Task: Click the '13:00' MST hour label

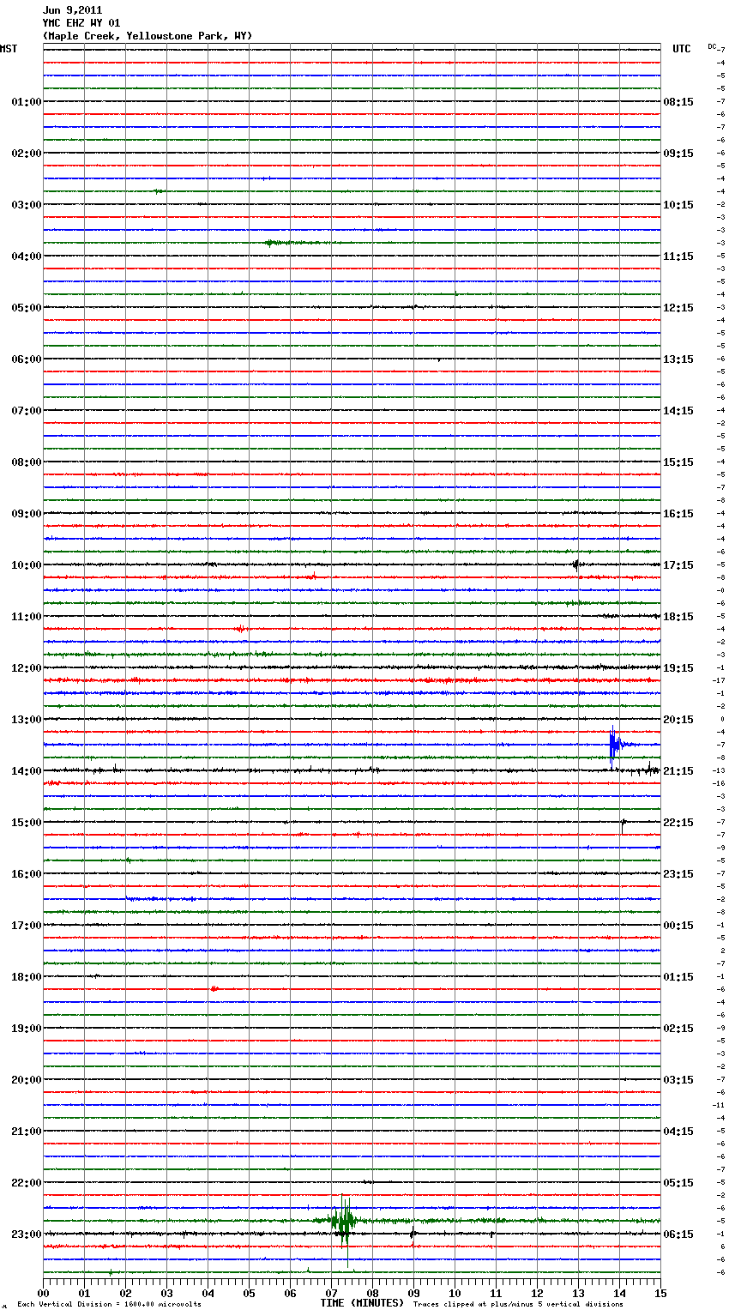Action: 27,720
